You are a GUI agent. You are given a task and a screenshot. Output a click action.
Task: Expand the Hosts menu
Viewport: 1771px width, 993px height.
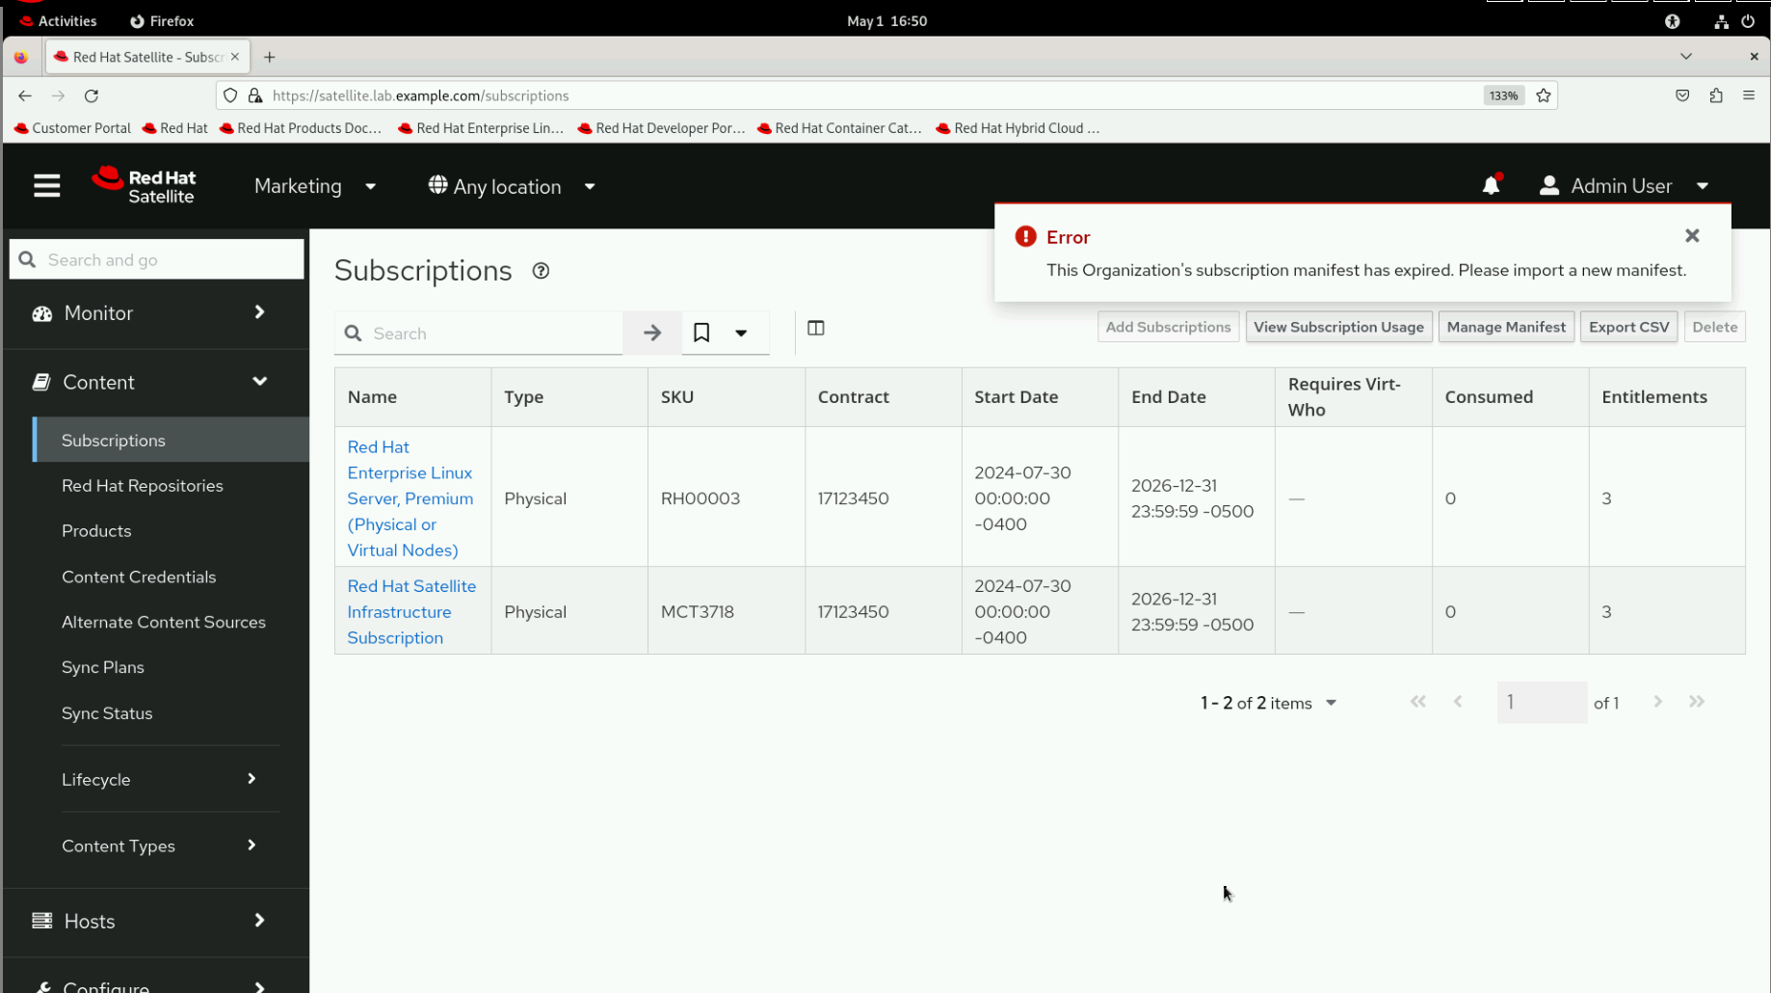pyautogui.click(x=156, y=921)
